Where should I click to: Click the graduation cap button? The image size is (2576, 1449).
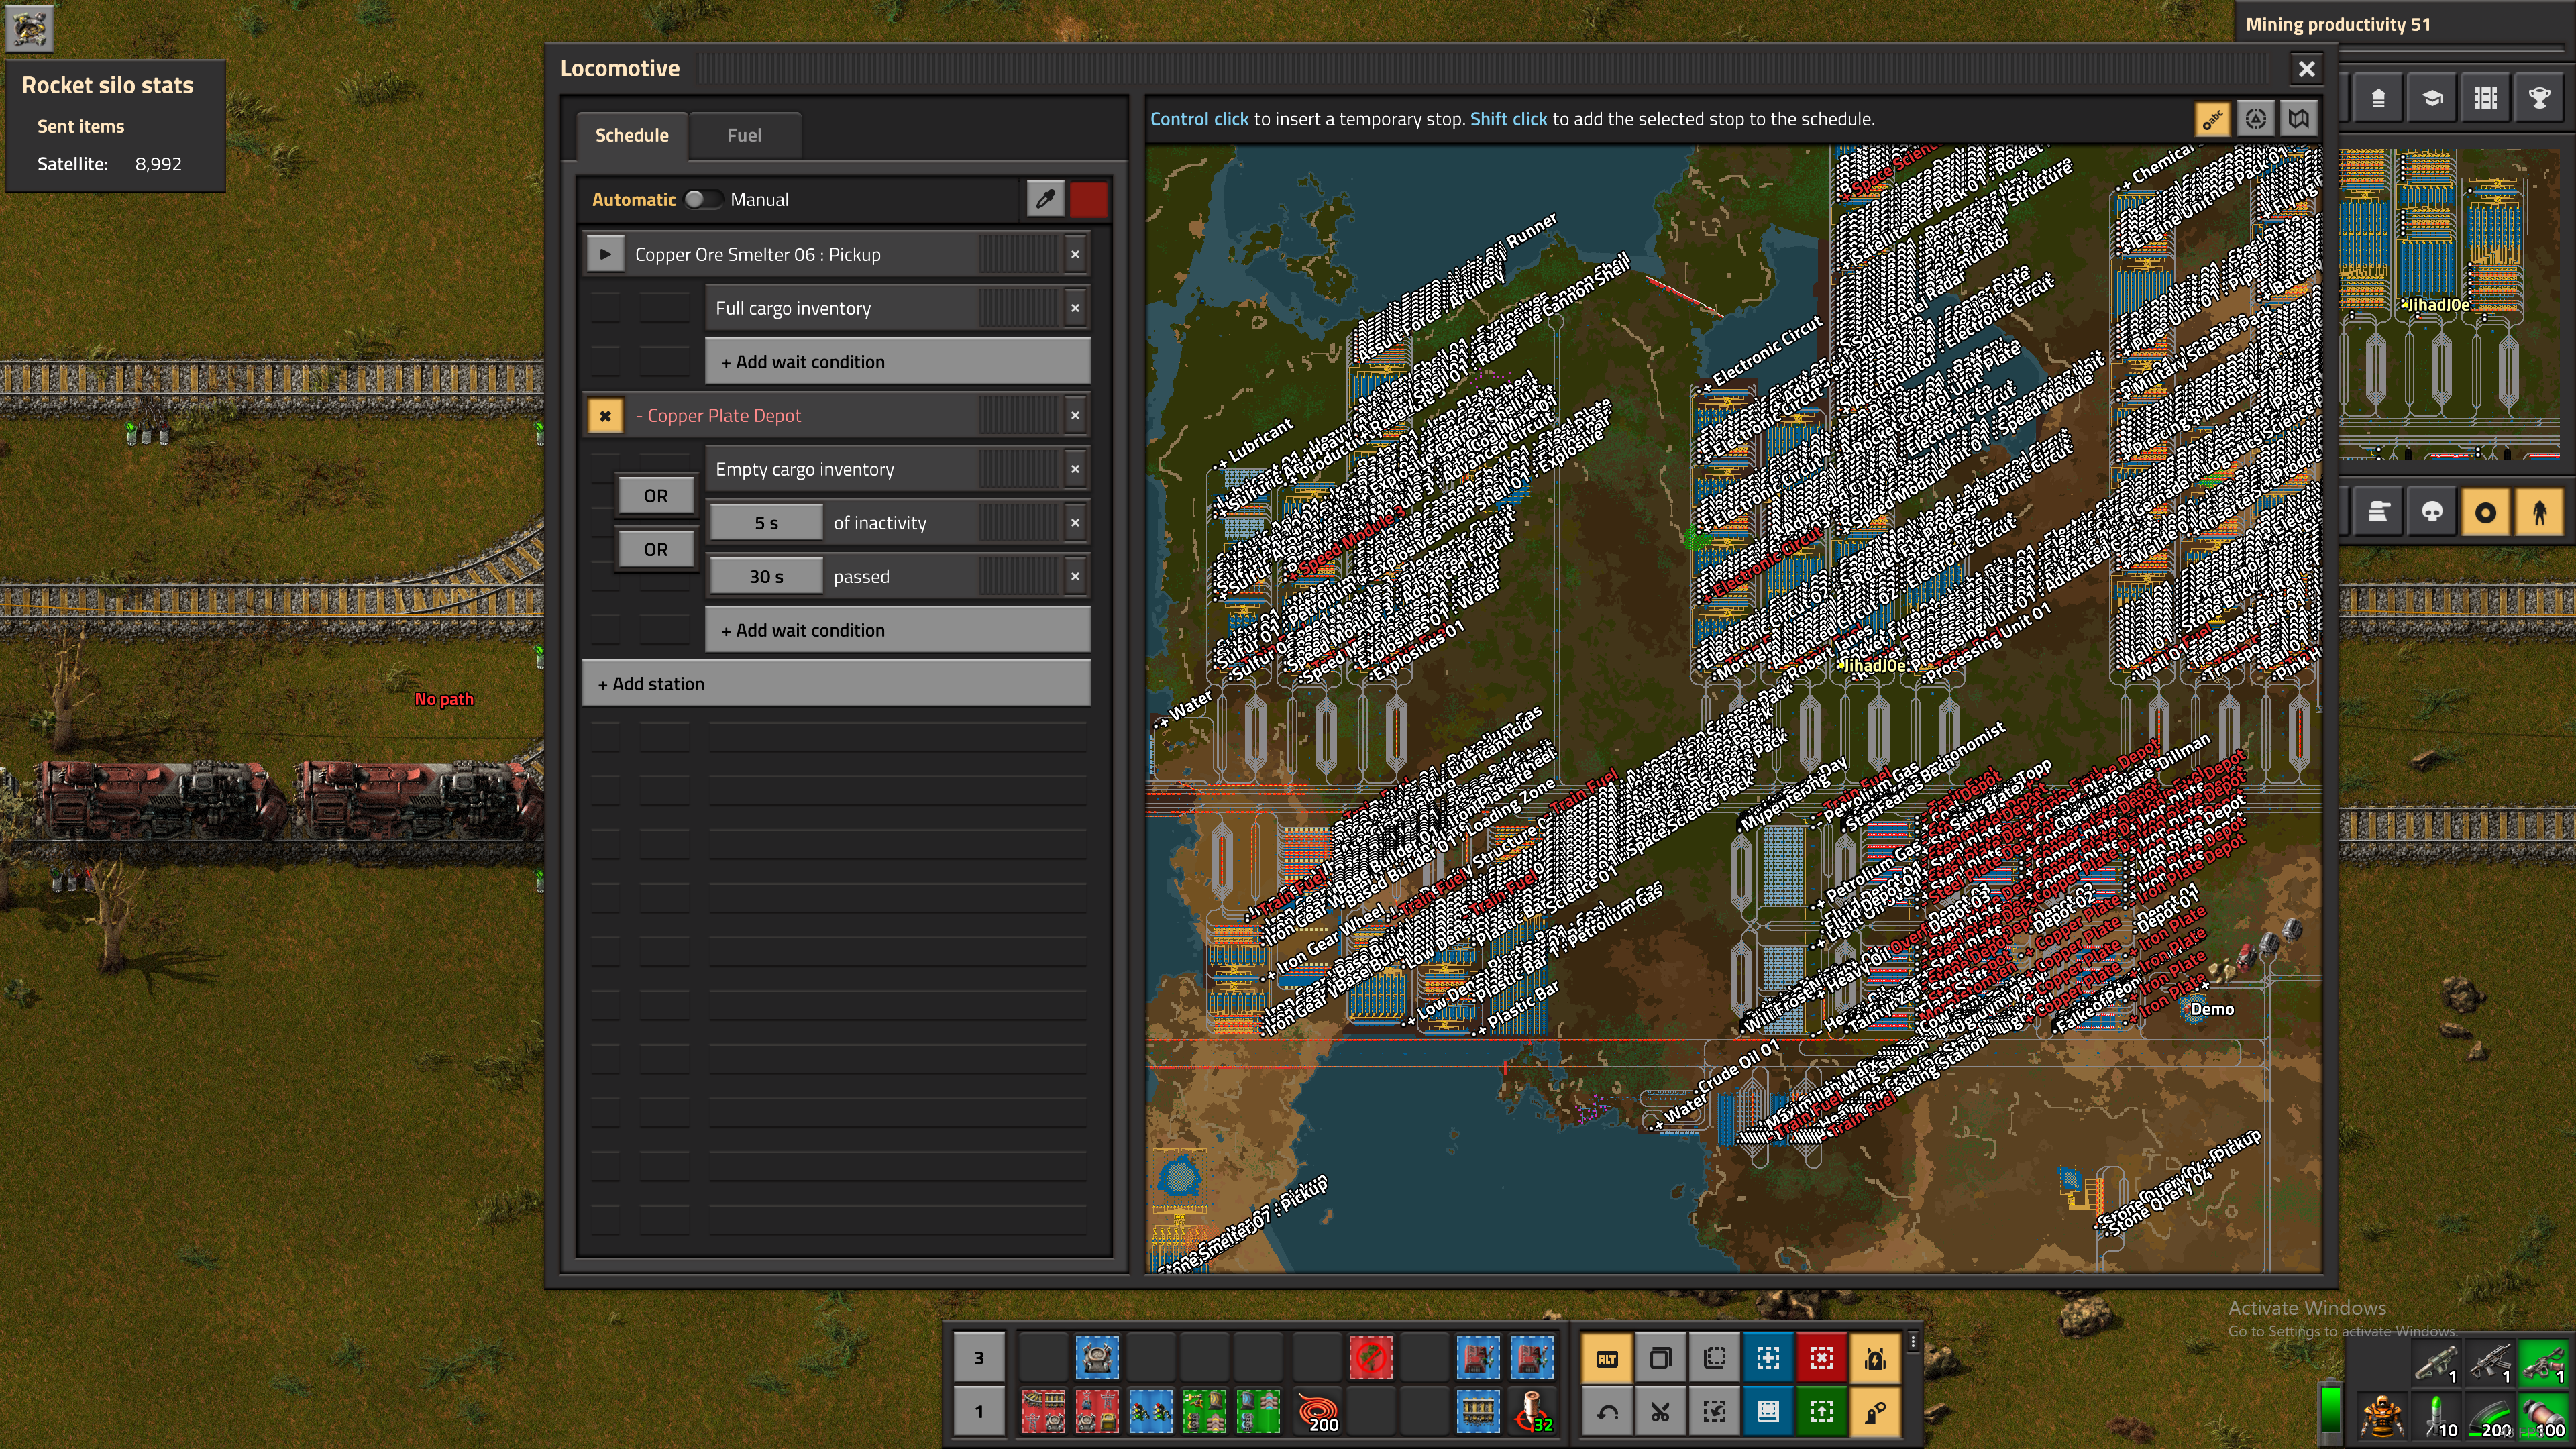(2432, 98)
